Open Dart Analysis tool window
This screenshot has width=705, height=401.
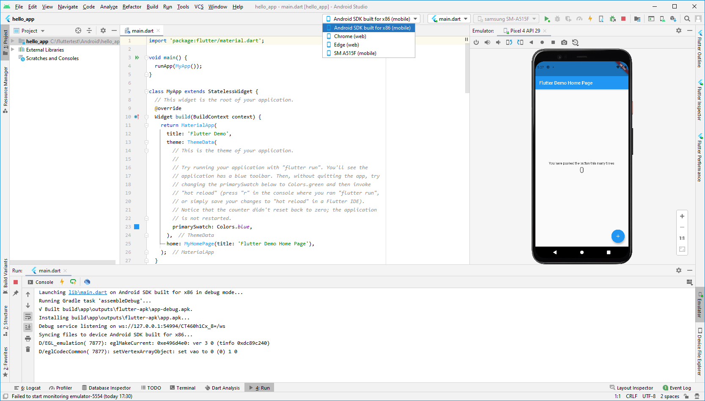(222, 388)
